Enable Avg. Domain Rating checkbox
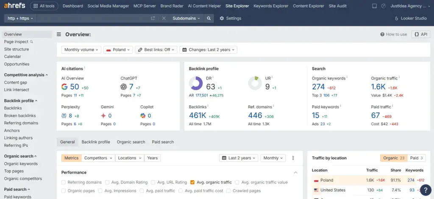 pos(107,182)
